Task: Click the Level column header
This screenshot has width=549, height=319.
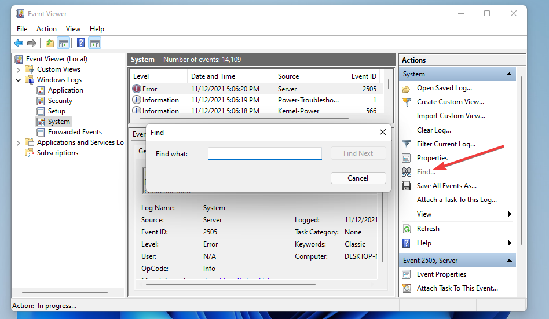Action: tap(158, 76)
